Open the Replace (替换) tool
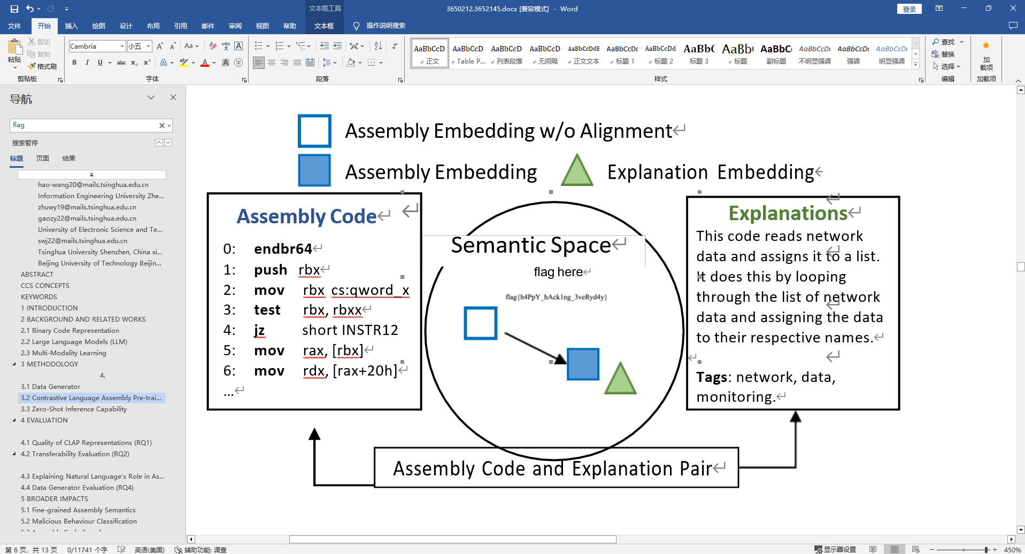The height and width of the screenshot is (554, 1025). 944,54
